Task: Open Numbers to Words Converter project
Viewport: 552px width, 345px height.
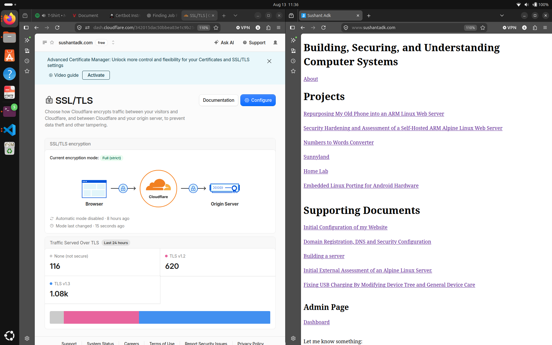Action: pyautogui.click(x=339, y=142)
